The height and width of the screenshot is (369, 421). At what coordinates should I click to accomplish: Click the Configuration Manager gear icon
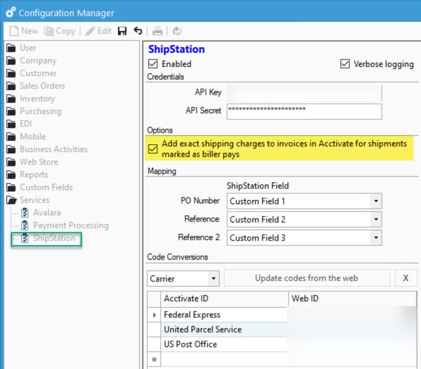(11, 12)
